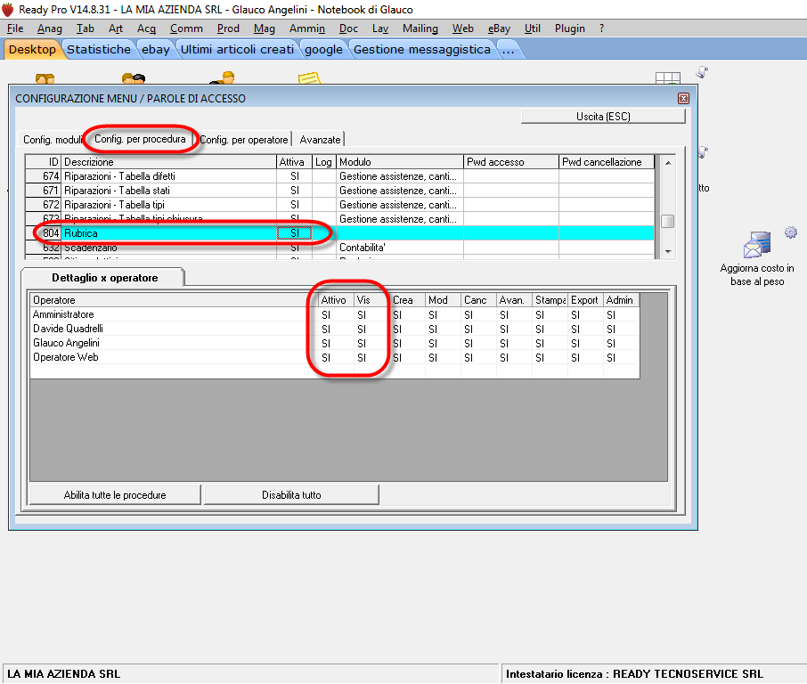Toggle Attiva for Riparazioni - Tabella stati

[295, 191]
